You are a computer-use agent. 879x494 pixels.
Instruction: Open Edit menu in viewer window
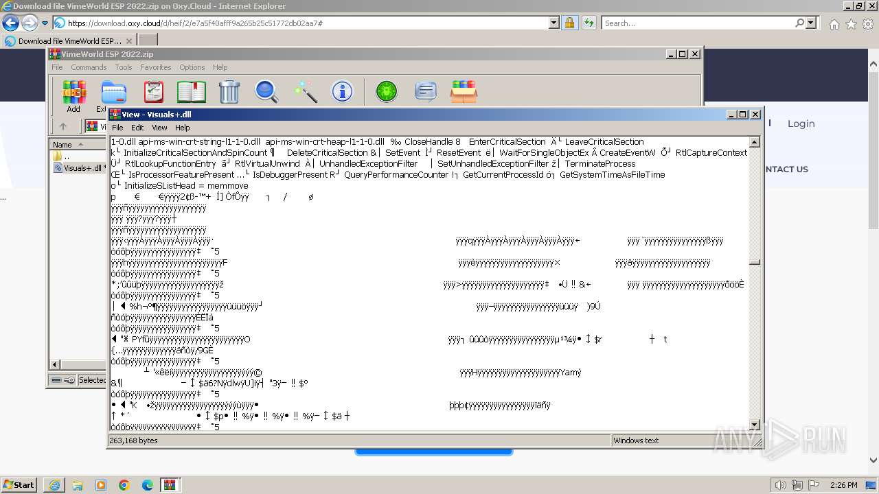click(137, 128)
